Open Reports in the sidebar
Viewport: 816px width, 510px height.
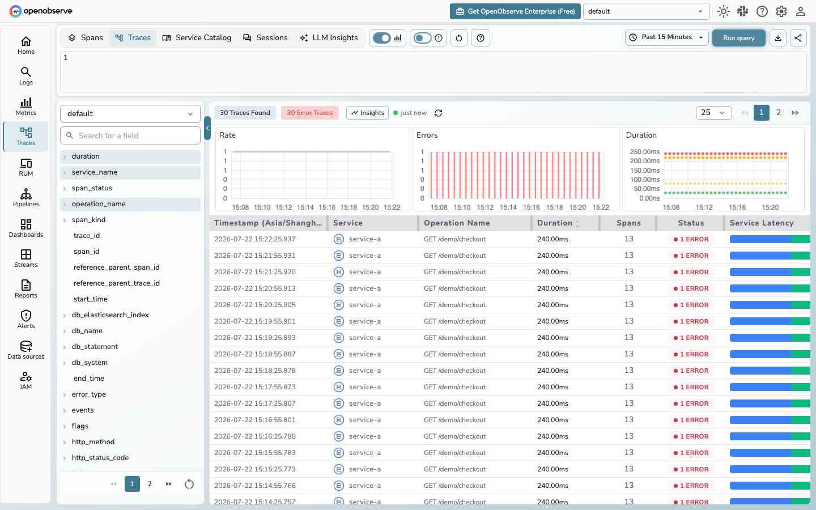(x=26, y=289)
